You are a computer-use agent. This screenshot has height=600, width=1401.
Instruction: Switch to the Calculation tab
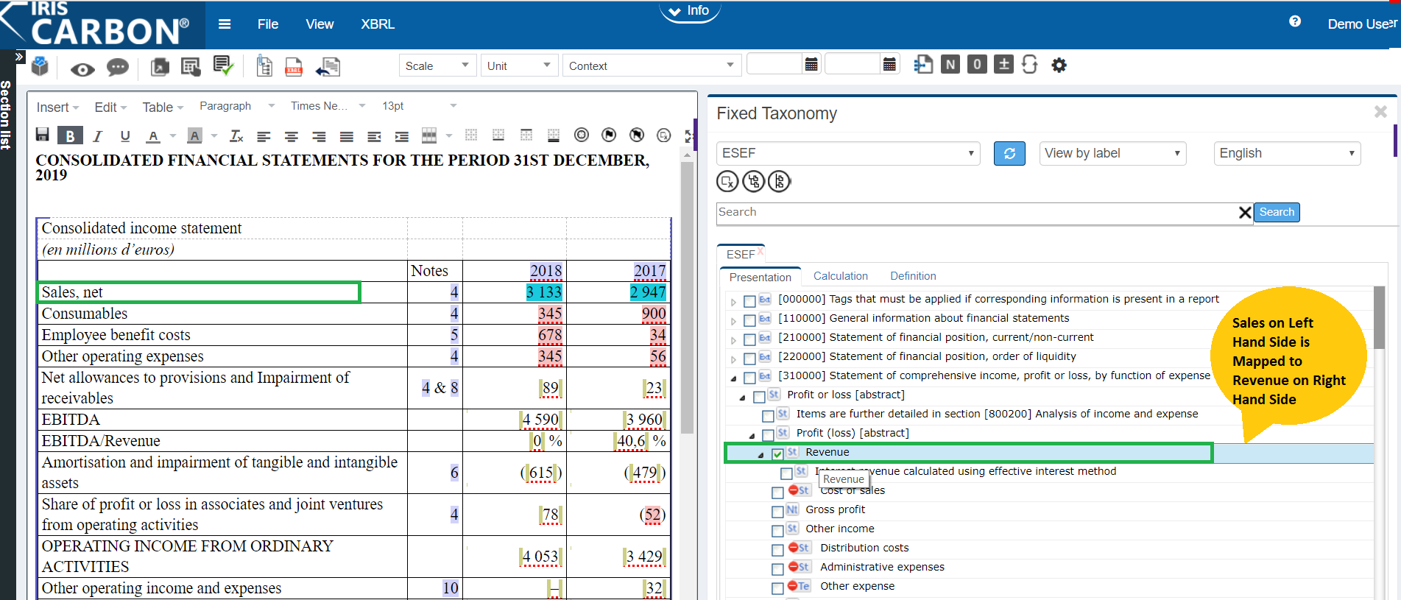pyautogui.click(x=840, y=276)
